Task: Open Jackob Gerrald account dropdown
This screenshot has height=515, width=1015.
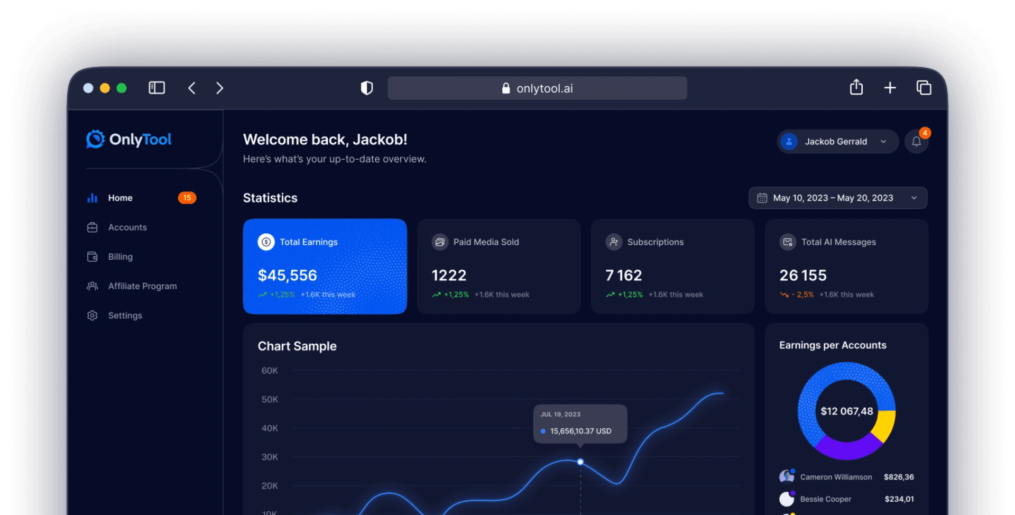Action: click(x=837, y=142)
